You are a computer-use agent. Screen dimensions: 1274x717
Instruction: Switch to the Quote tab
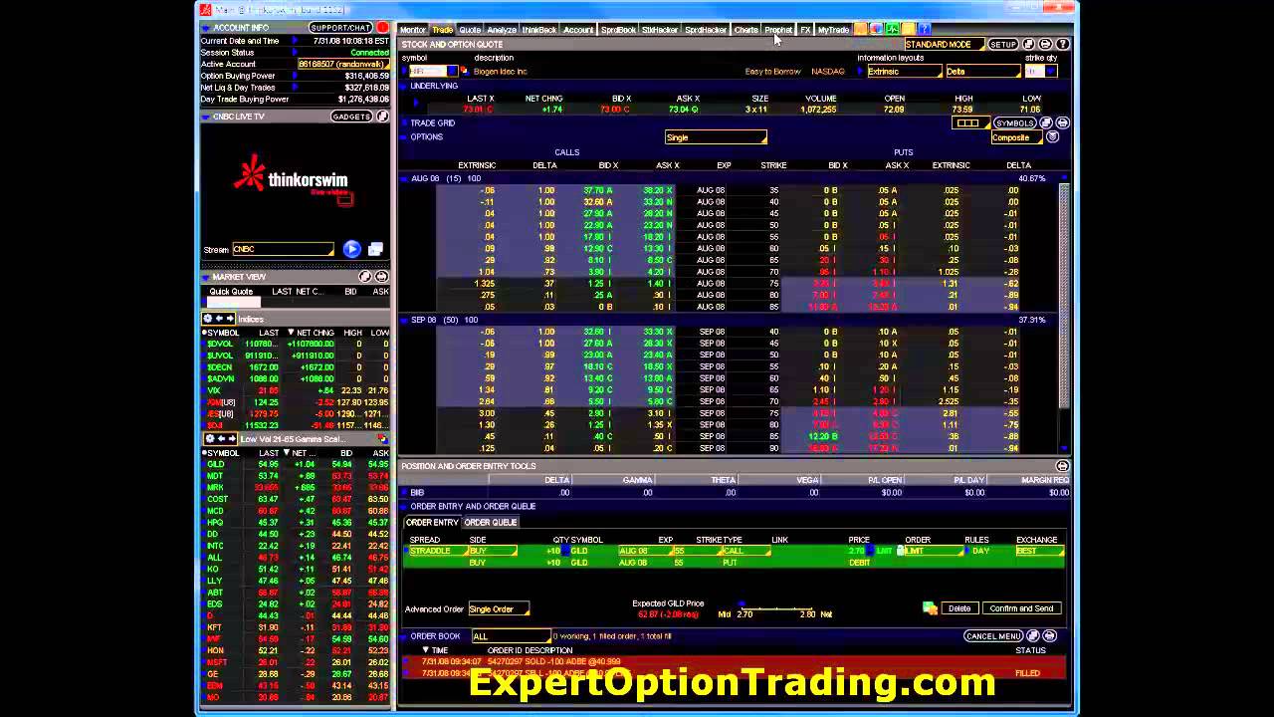(470, 30)
